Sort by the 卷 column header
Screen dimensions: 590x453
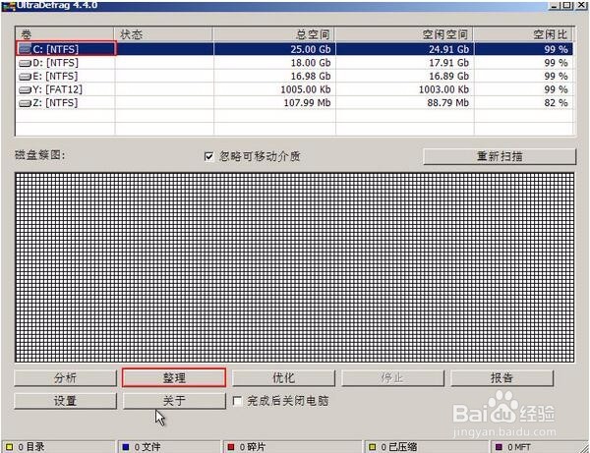tap(64, 34)
